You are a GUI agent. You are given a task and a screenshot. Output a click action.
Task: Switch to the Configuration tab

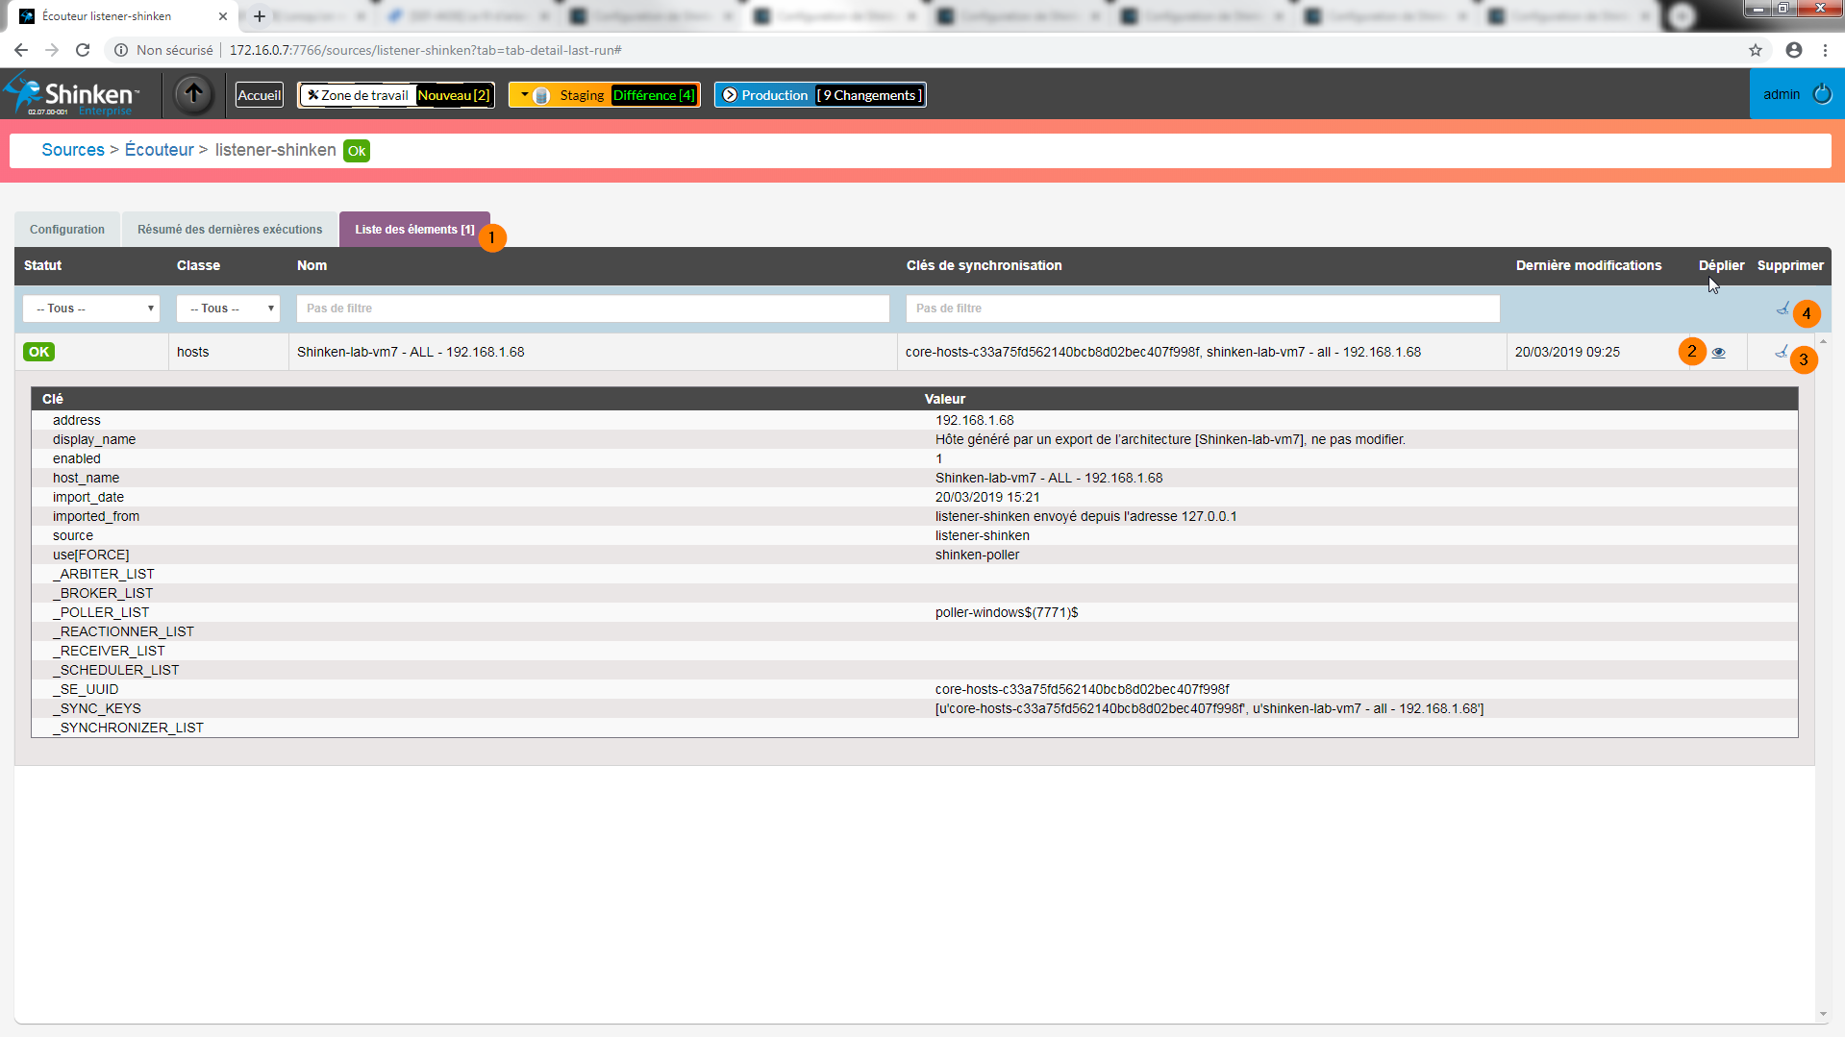[x=67, y=230]
